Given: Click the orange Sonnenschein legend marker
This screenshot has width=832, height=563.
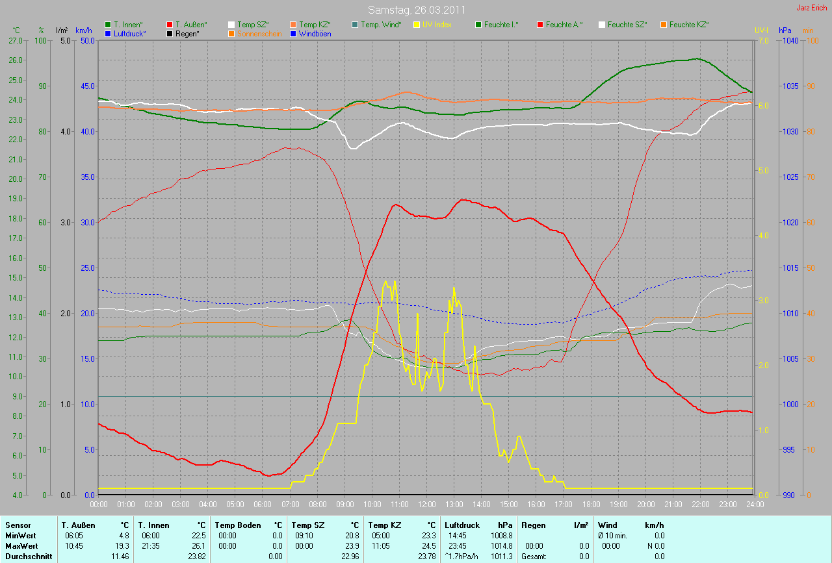Looking at the screenshot, I should (232, 33).
